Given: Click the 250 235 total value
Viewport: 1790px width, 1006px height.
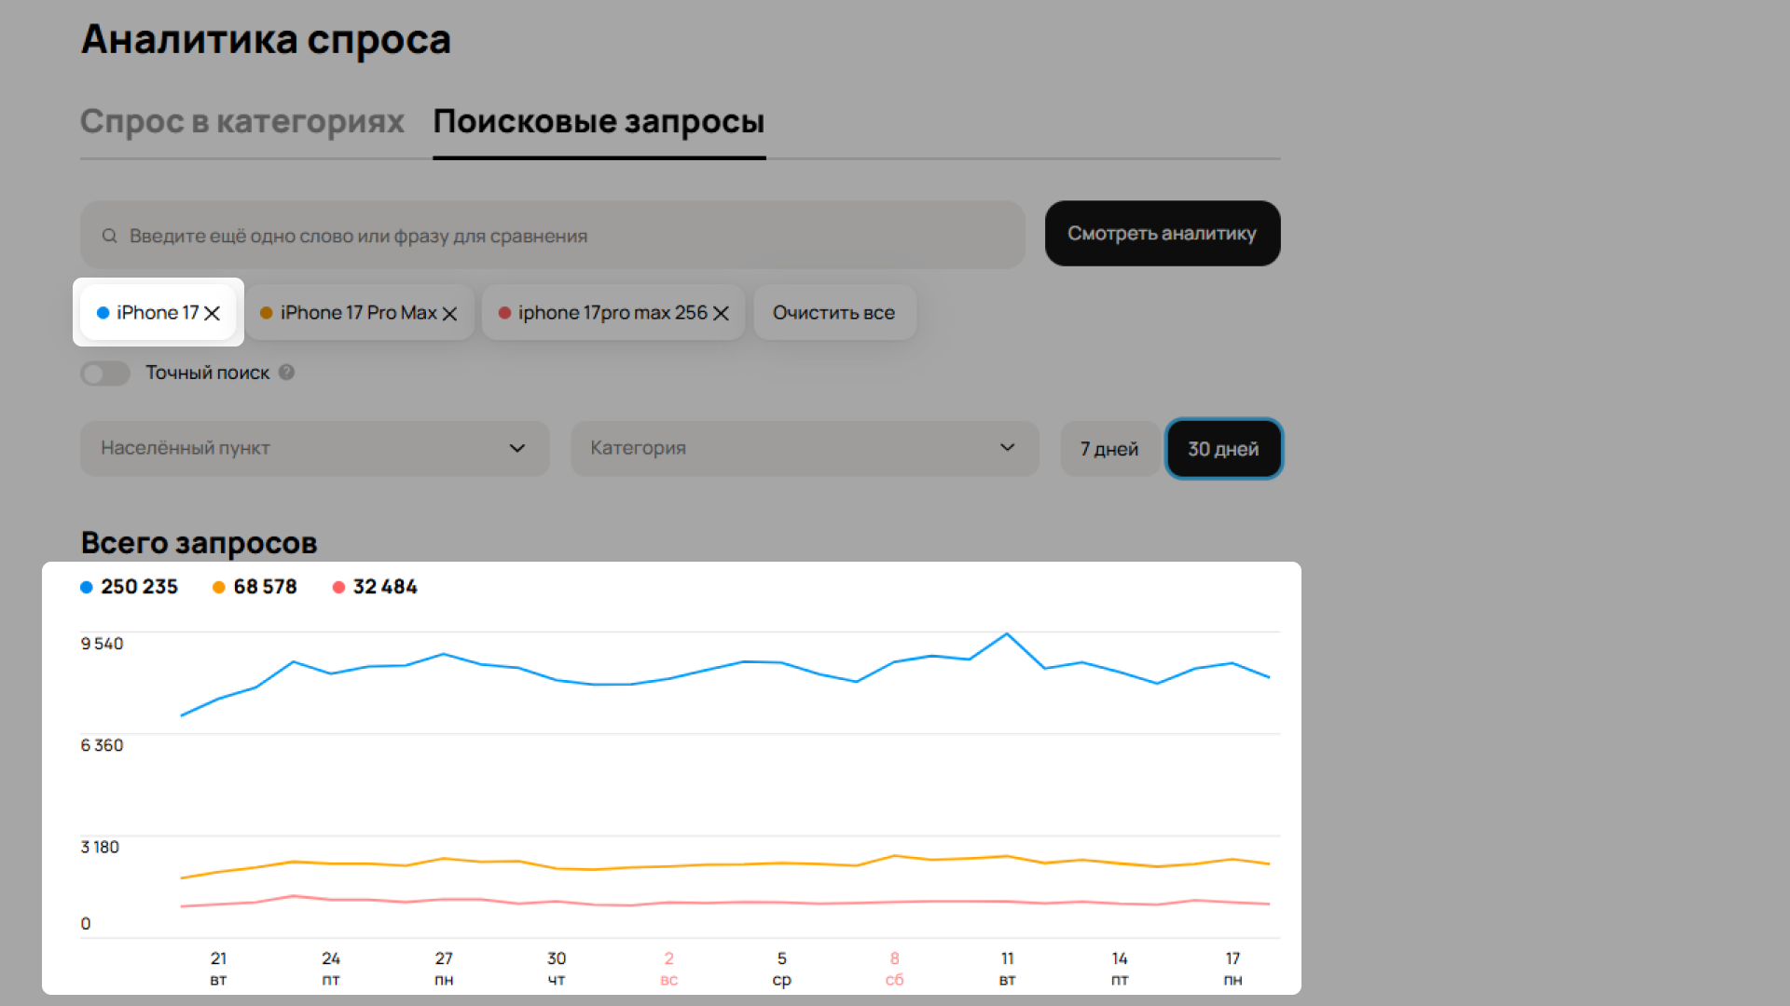Looking at the screenshot, I should pos(139,587).
